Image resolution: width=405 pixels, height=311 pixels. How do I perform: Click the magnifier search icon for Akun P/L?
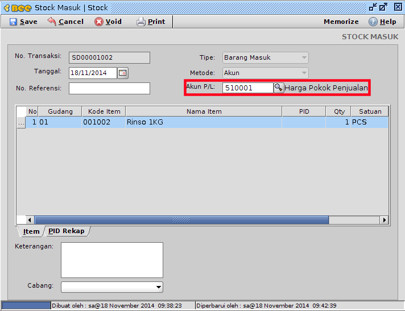click(279, 88)
